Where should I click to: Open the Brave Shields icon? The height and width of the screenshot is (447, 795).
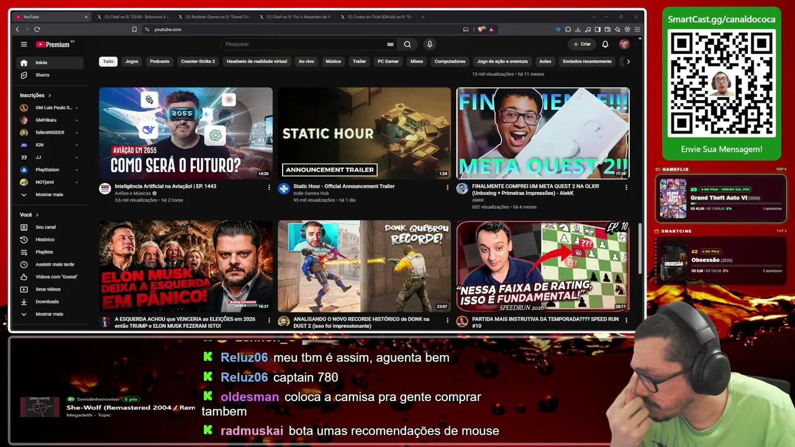click(x=481, y=29)
